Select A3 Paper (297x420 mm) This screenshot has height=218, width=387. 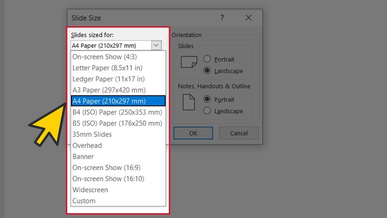tap(118, 90)
